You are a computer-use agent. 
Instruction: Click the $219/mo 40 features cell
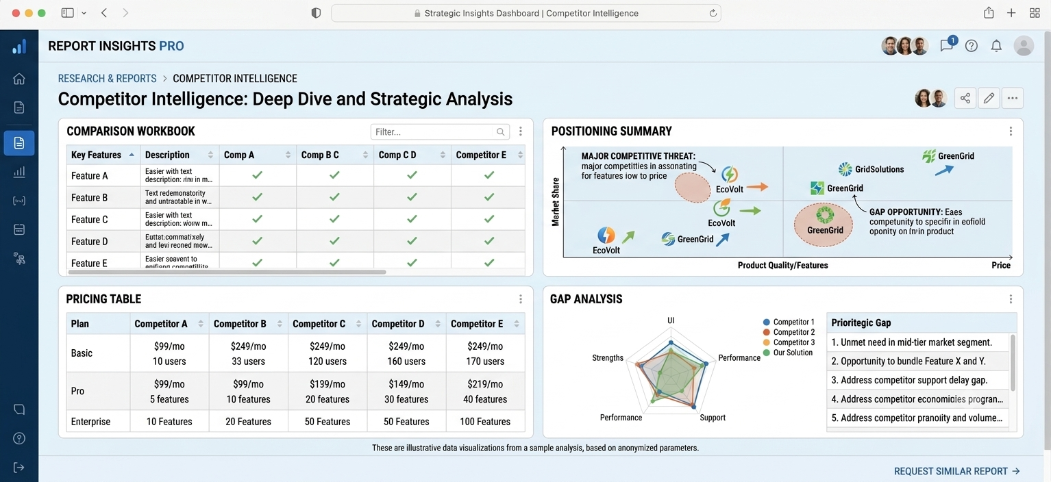point(485,392)
